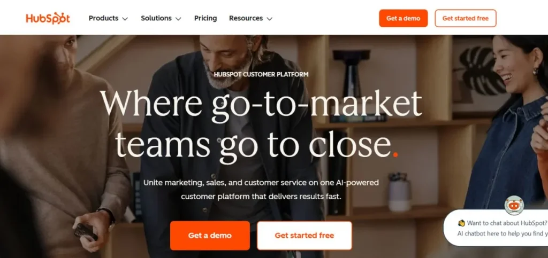Go to the Pricing page
Screen dimensions: 548x258
point(205,18)
